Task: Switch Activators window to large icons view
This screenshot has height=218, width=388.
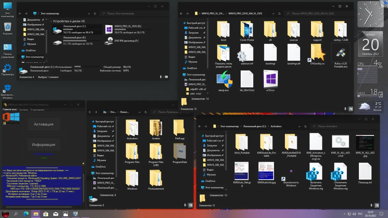Action: click(x=376, y=205)
